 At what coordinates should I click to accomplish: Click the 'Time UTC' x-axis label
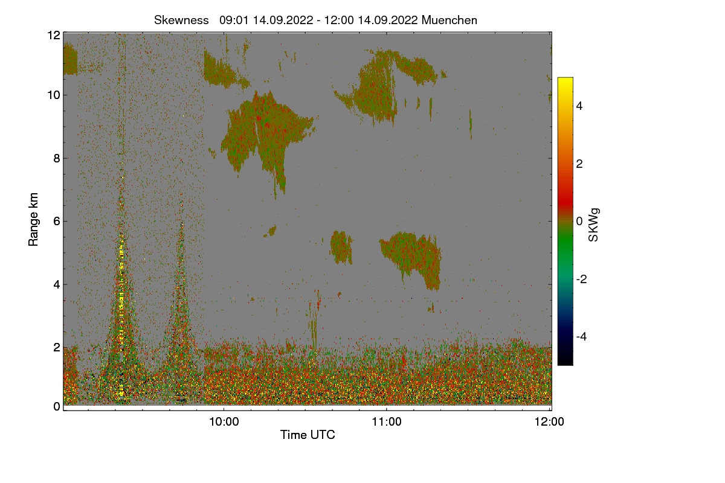pos(308,435)
